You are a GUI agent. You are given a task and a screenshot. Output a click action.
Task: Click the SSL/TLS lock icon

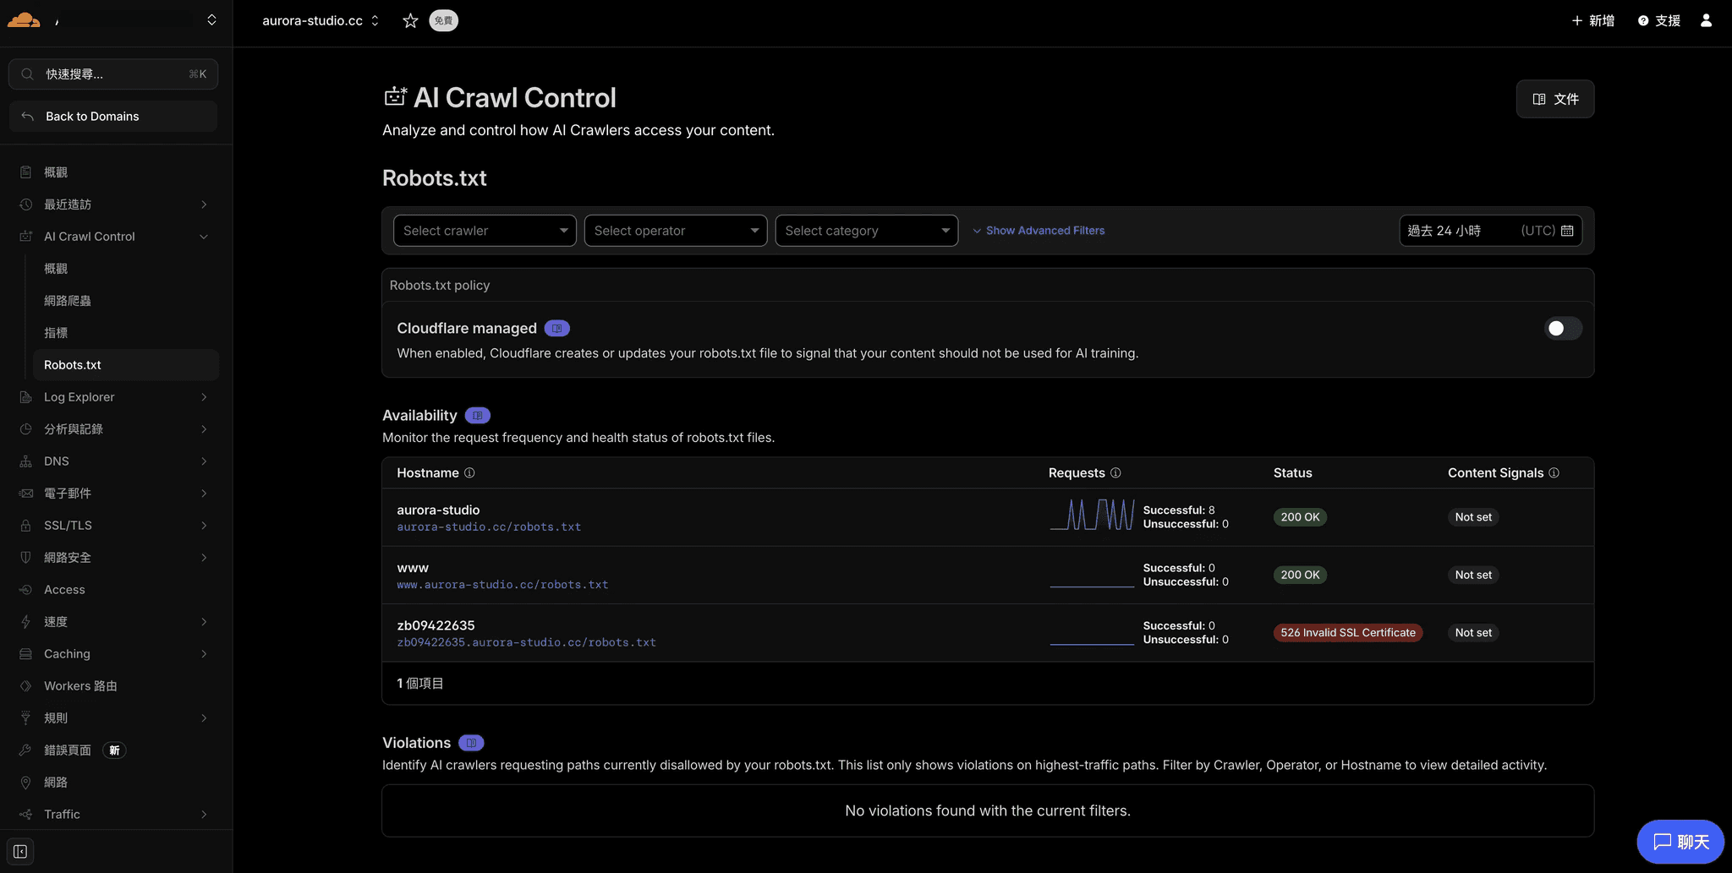pyautogui.click(x=25, y=526)
